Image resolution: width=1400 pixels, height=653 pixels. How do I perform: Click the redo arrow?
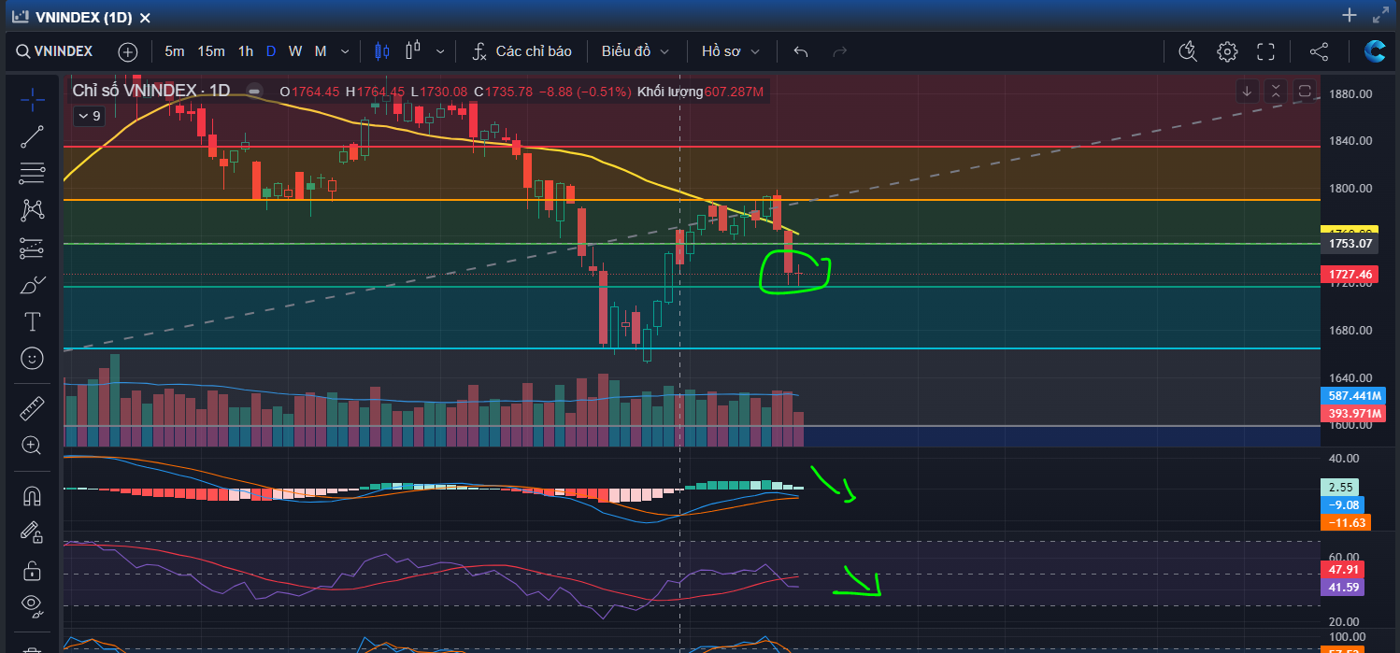click(839, 51)
